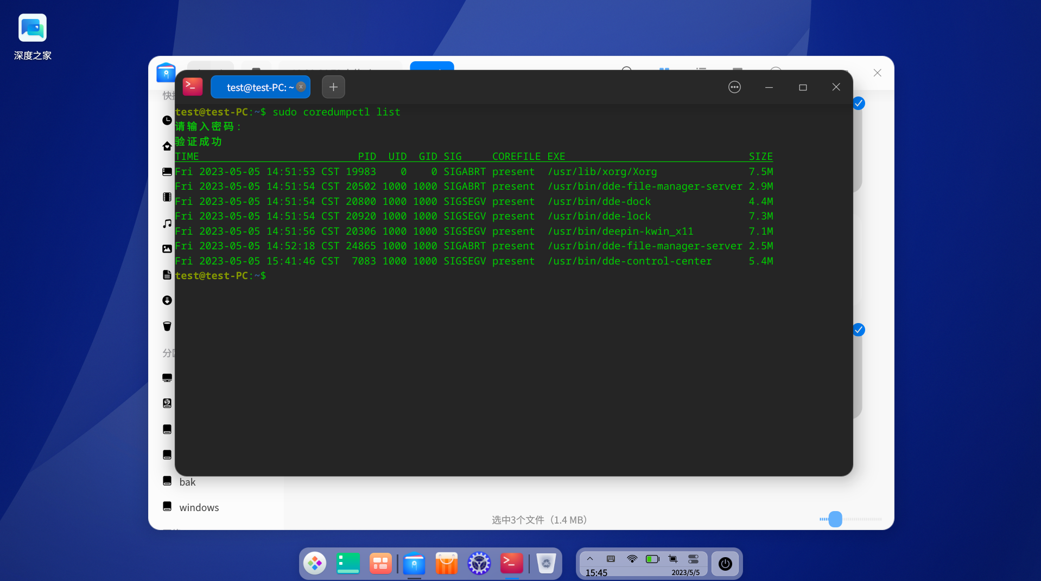Add a new terminal tab
Viewport: 1041px width, 581px height.
tap(333, 87)
